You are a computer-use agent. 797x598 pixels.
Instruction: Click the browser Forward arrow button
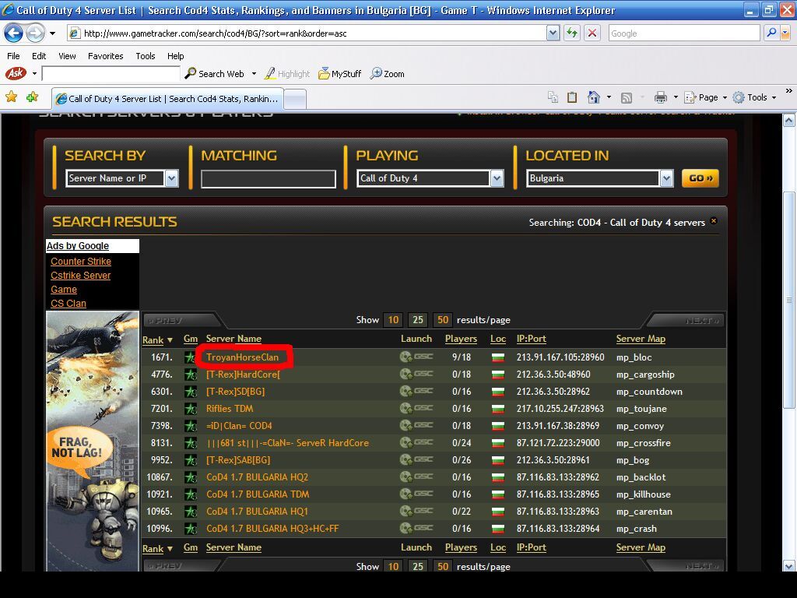pos(35,33)
